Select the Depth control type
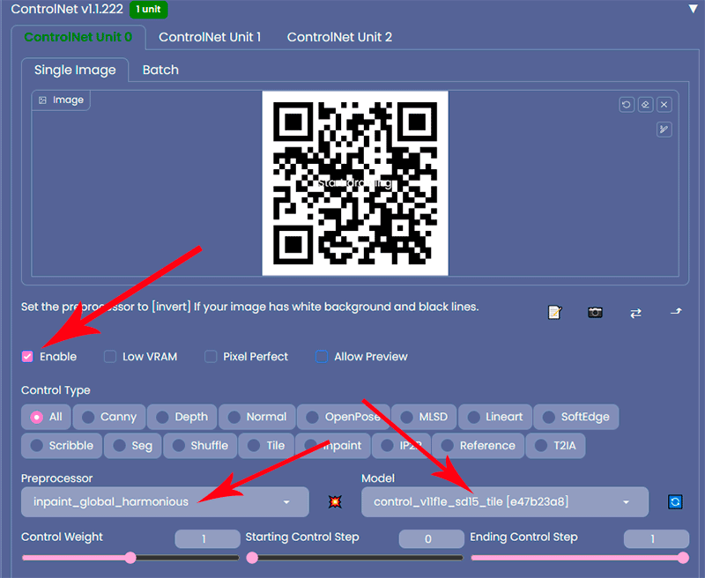Viewport: 705px width, 578px height. click(x=182, y=417)
